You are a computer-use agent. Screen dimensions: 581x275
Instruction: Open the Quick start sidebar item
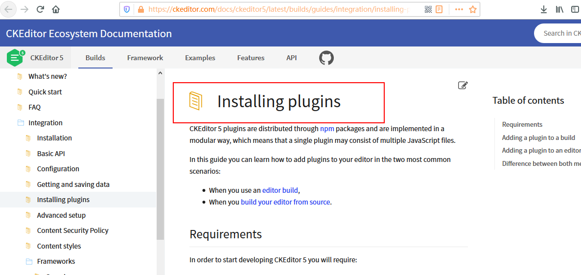click(45, 92)
